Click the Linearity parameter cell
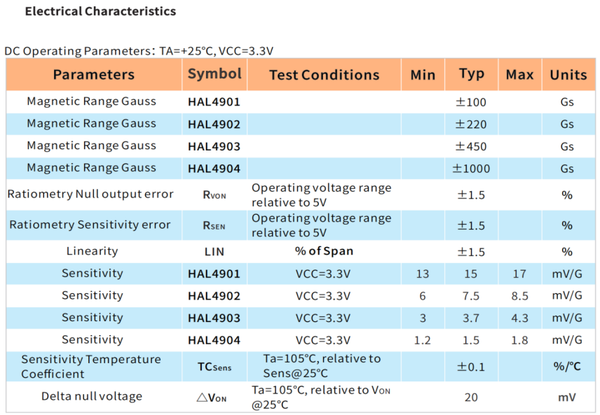 [92, 251]
